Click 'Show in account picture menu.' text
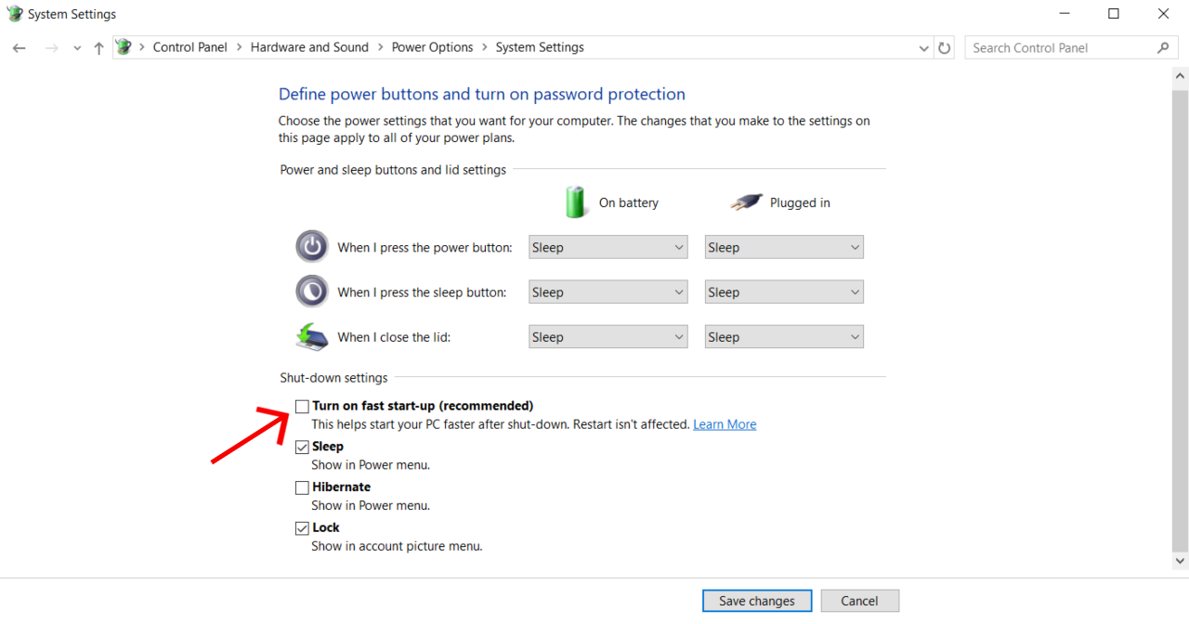This screenshot has height=624, width=1189. (397, 546)
